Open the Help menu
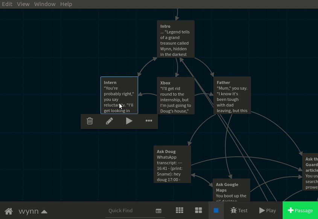This screenshot has height=219, width=318. (x=66, y=4)
